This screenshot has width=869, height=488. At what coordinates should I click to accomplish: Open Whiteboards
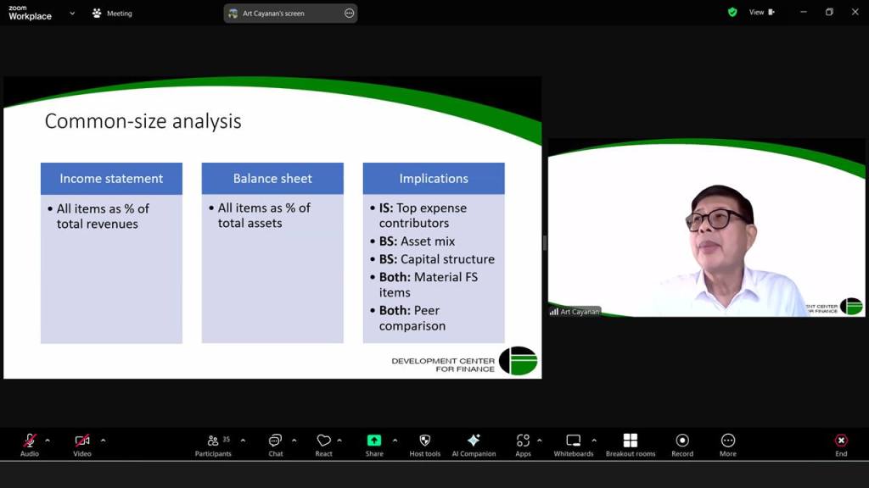pyautogui.click(x=574, y=444)
